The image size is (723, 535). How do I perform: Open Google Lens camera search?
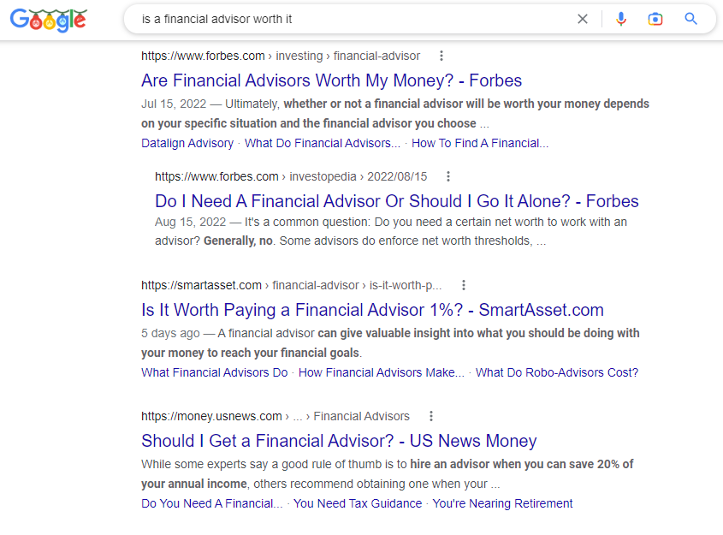click(655, 18)
